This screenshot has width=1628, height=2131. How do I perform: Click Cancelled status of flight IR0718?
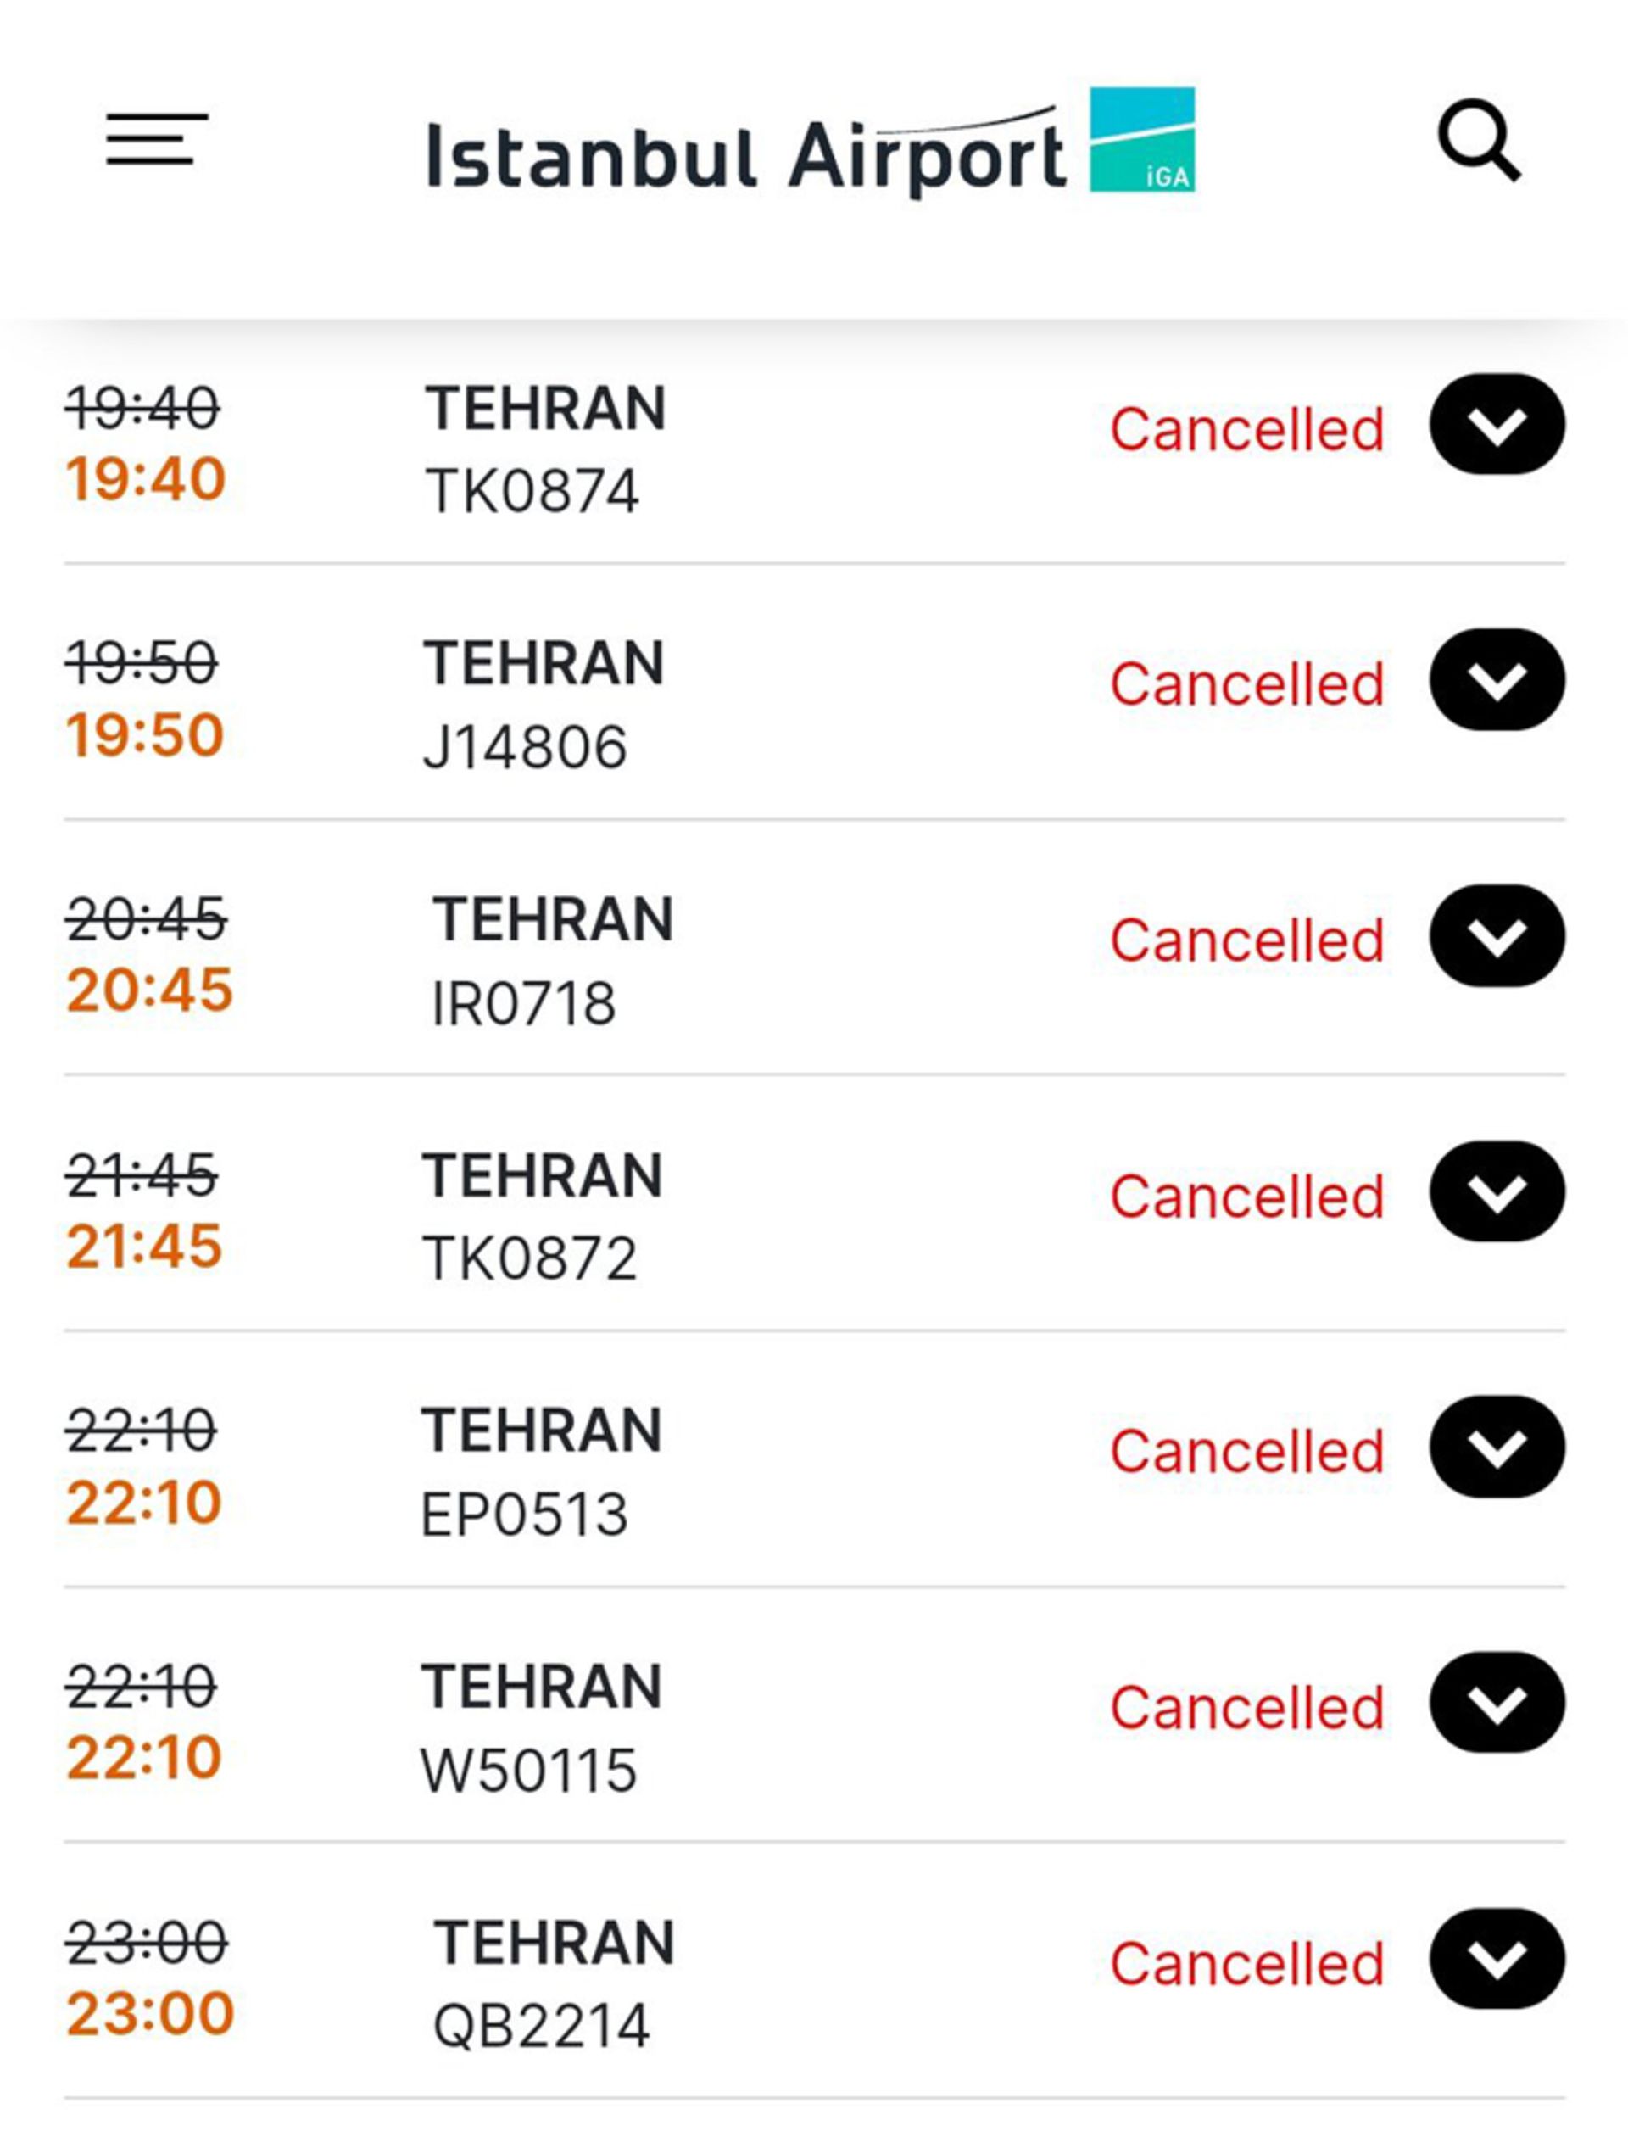coord(1246,940)
